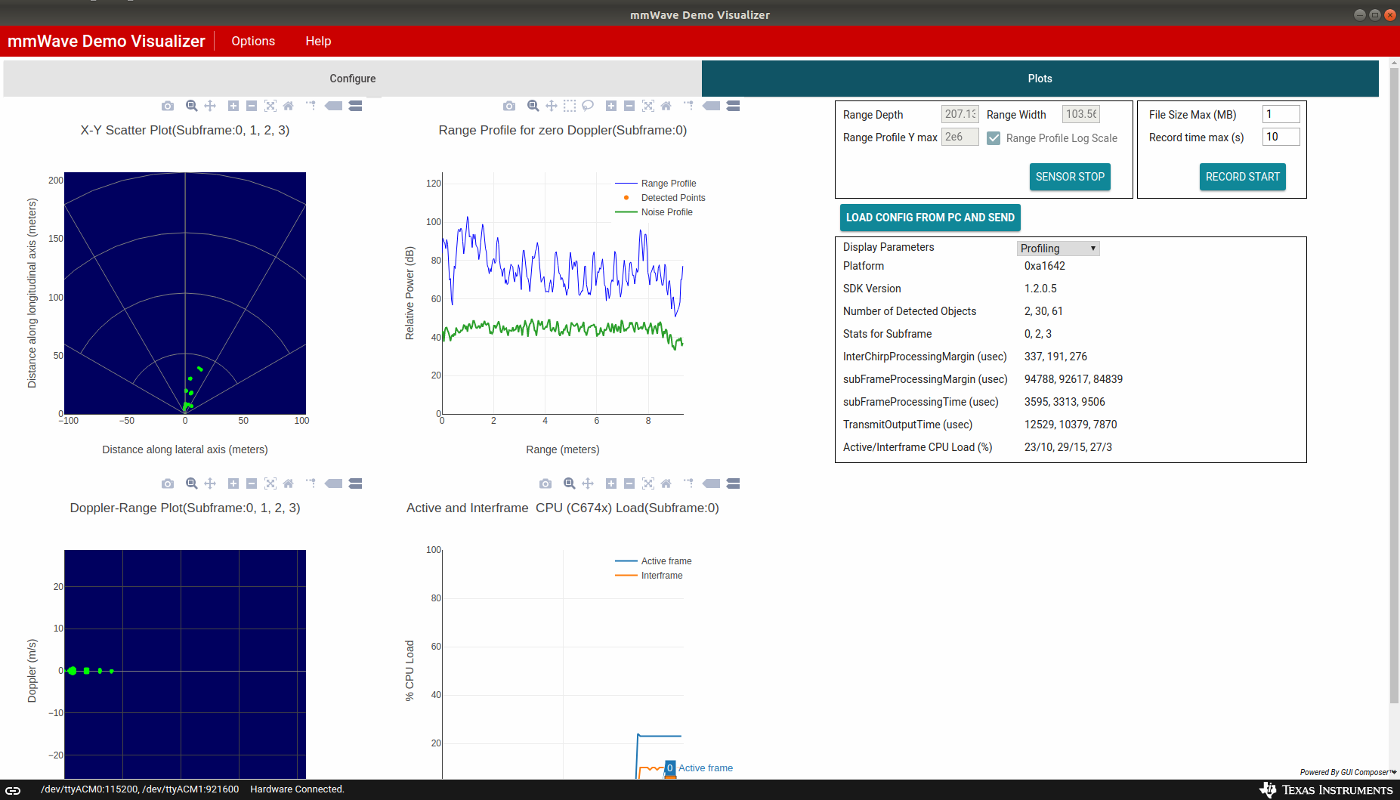The width and height of the screenshot is (1400, 800).
Task: Select Zoom tool in Doppler-Range Plot toolbar
Action: coord(192,483)
